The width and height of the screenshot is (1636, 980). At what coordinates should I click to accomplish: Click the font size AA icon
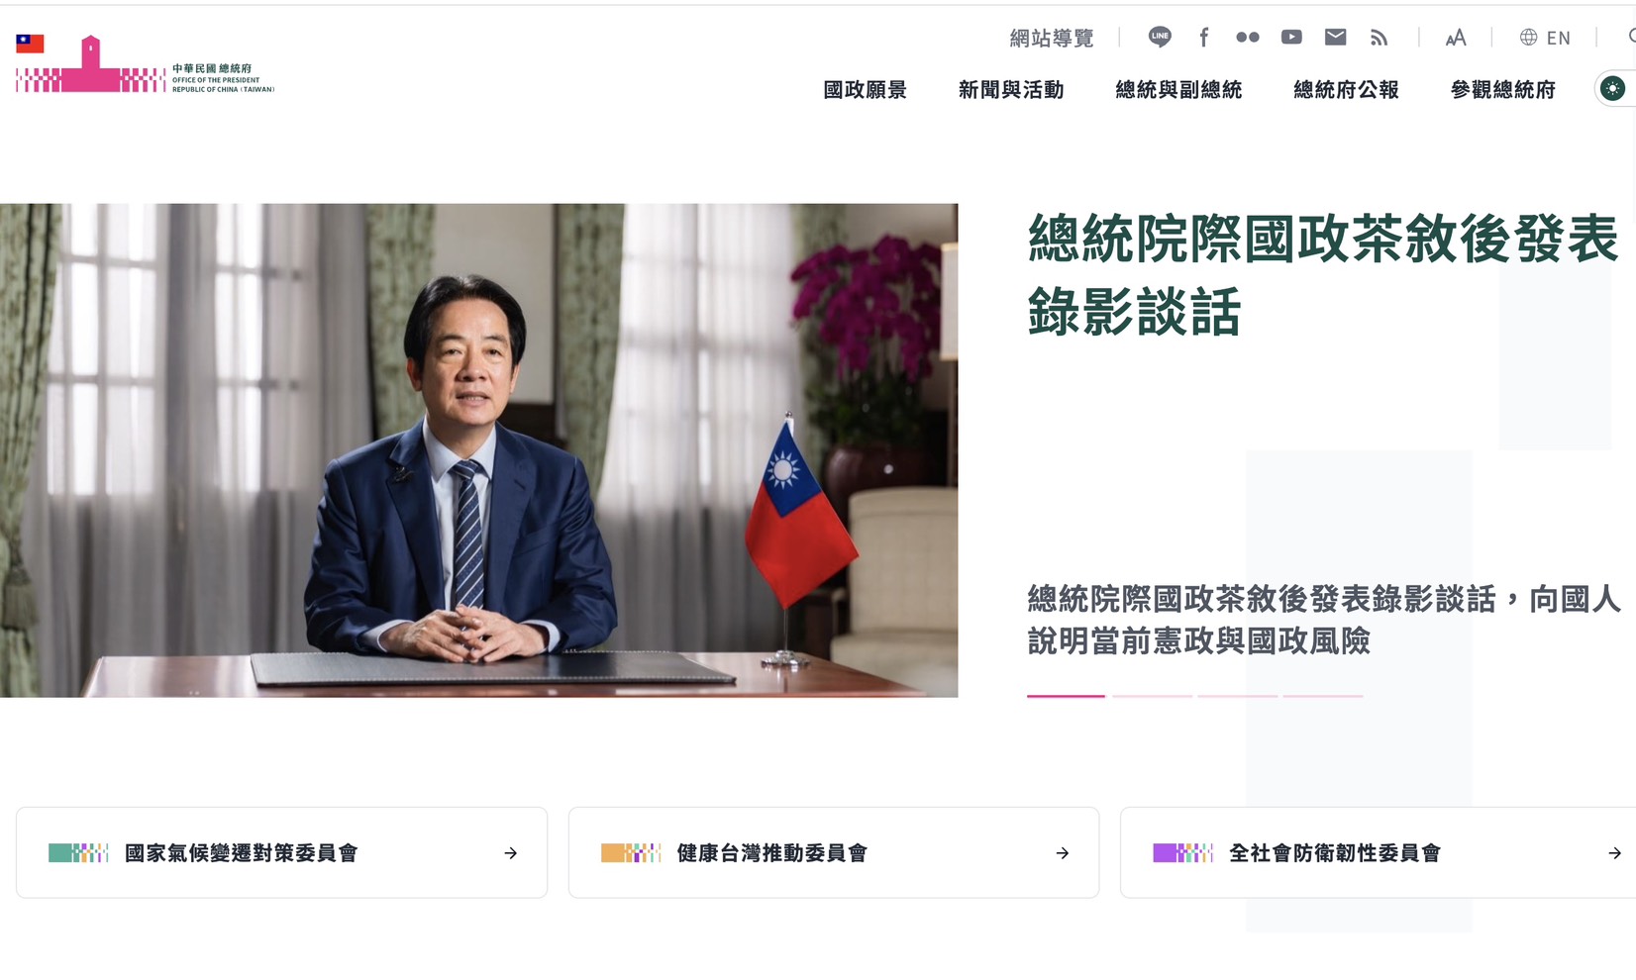1456,38
